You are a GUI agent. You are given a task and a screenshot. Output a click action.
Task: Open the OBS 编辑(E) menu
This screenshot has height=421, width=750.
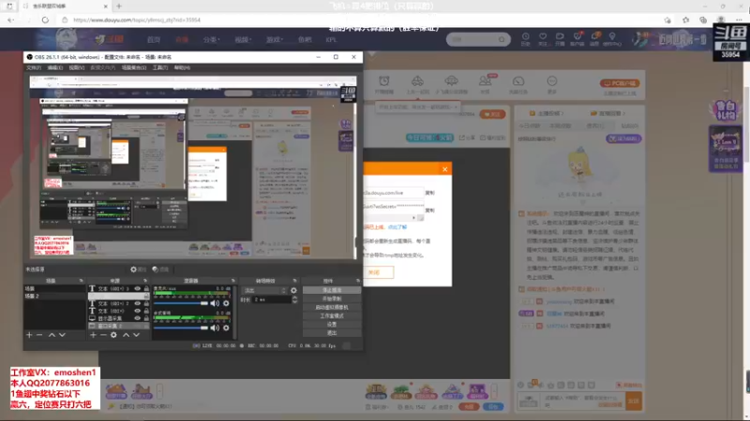coord(55,67)
